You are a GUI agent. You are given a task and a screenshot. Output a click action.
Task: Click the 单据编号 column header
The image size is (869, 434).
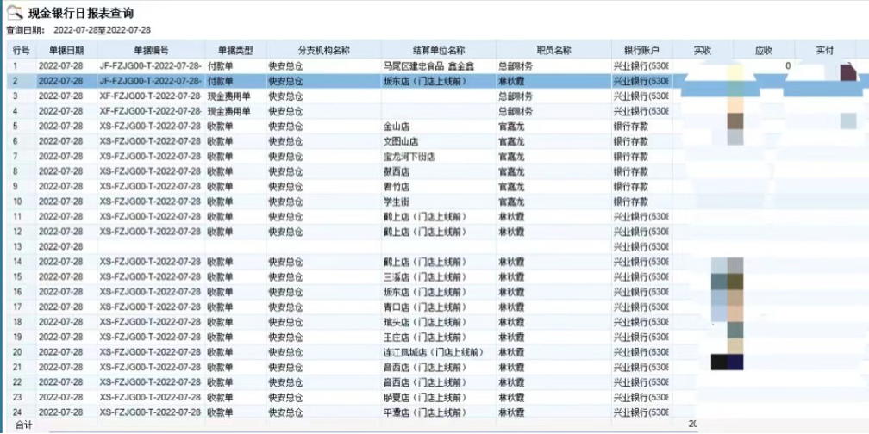[151, 51]
